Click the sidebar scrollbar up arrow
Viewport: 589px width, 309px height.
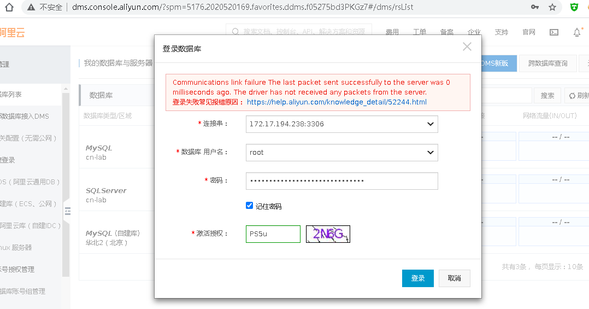66,89
